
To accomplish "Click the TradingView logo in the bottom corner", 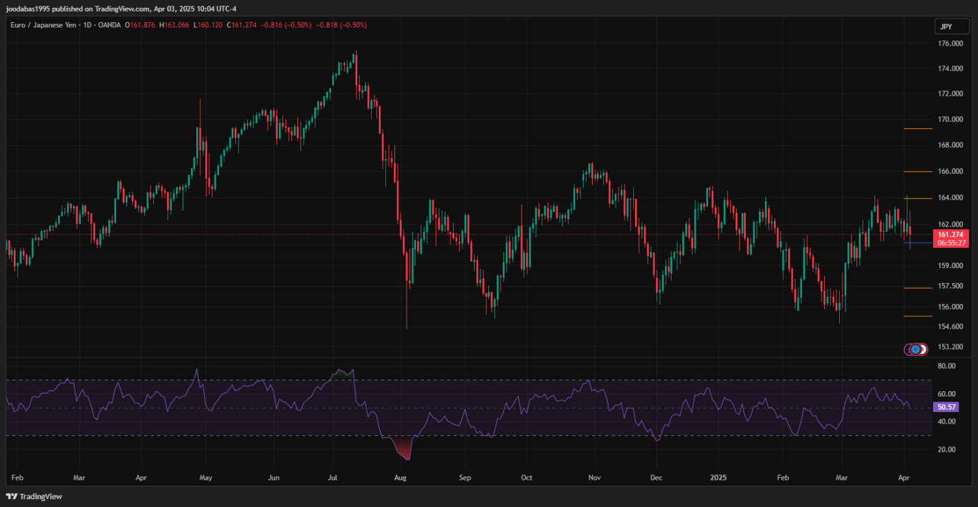I will [x=34, y=497].
